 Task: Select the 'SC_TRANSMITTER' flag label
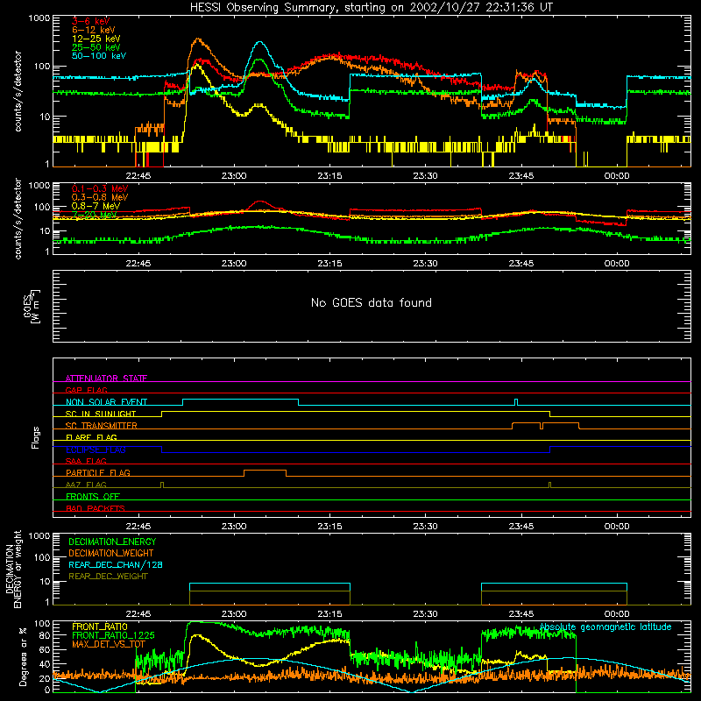coord(102,426)
